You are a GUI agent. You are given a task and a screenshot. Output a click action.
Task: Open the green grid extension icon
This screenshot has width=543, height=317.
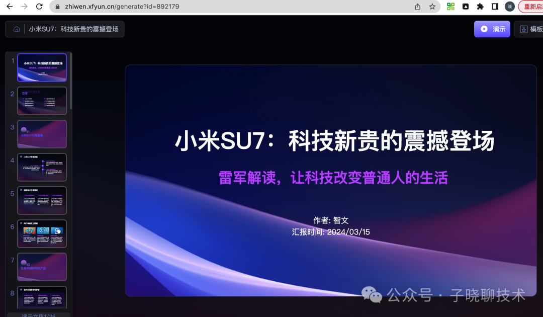click(x=450, y=6)
